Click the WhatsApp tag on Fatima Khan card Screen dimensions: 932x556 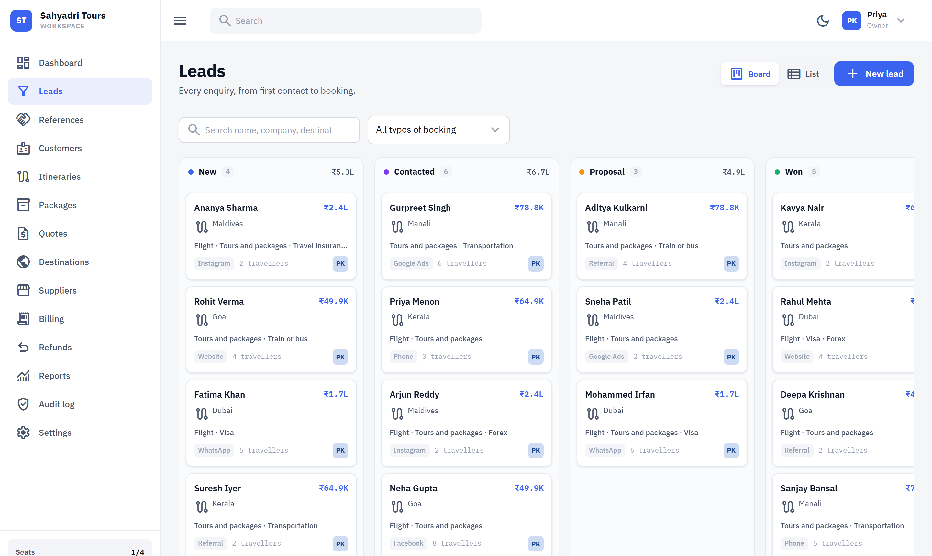coord(214,450)
